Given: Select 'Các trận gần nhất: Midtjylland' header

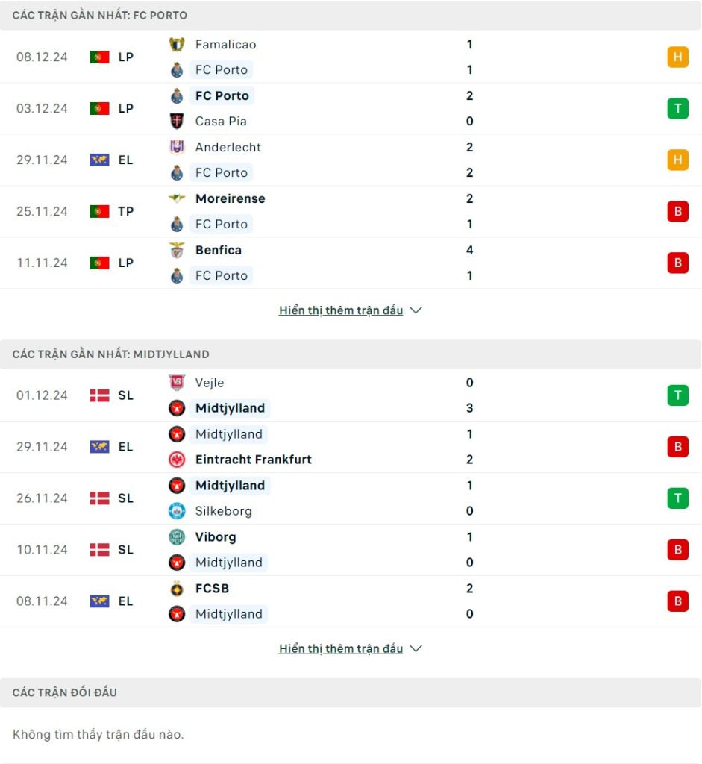Looking at the screenshot, I should 111,354.
